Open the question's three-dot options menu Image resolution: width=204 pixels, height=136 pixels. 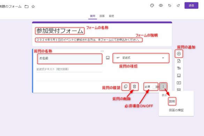point(163,86)
